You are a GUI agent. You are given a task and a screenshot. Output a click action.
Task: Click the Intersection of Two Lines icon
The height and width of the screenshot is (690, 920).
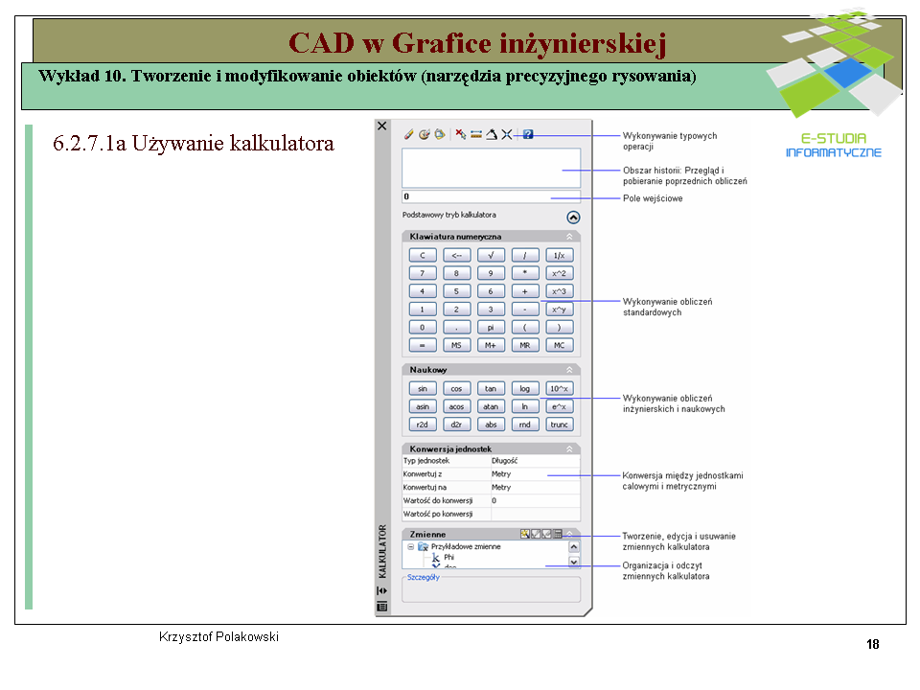(507, 135)
